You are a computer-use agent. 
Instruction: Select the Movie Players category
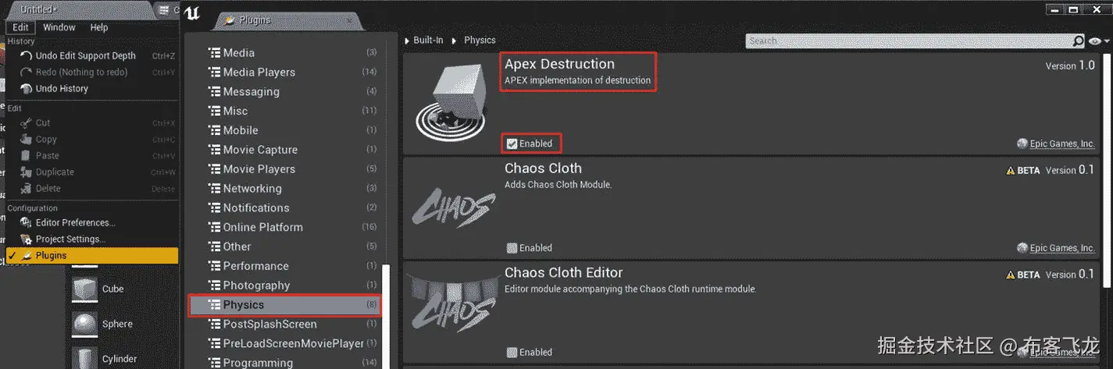[284, 169]
